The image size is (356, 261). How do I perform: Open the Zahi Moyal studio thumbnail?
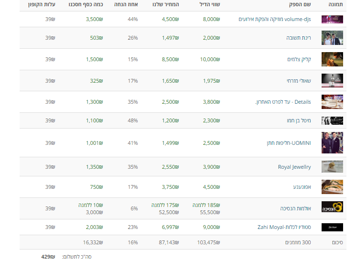332,227
